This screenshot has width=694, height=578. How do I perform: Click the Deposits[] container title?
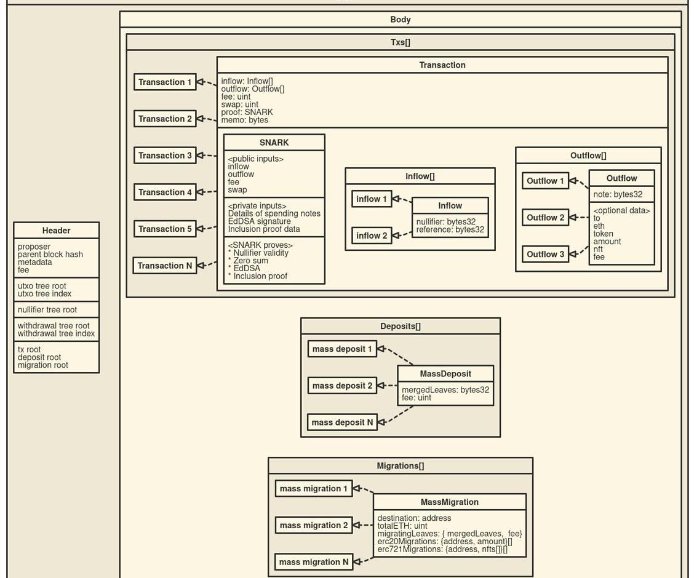[x=400, y=326]
